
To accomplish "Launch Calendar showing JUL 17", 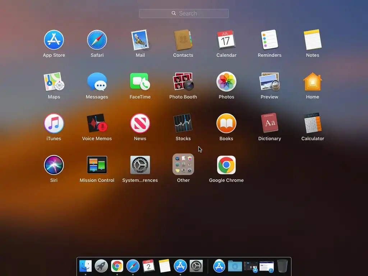I will (226, 40).
